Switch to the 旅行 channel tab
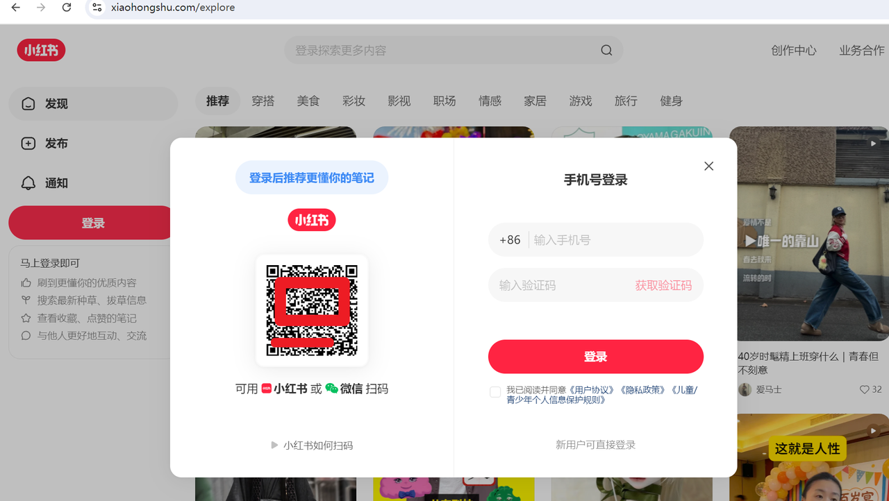 pyautogui.click(x=626, y=101)
